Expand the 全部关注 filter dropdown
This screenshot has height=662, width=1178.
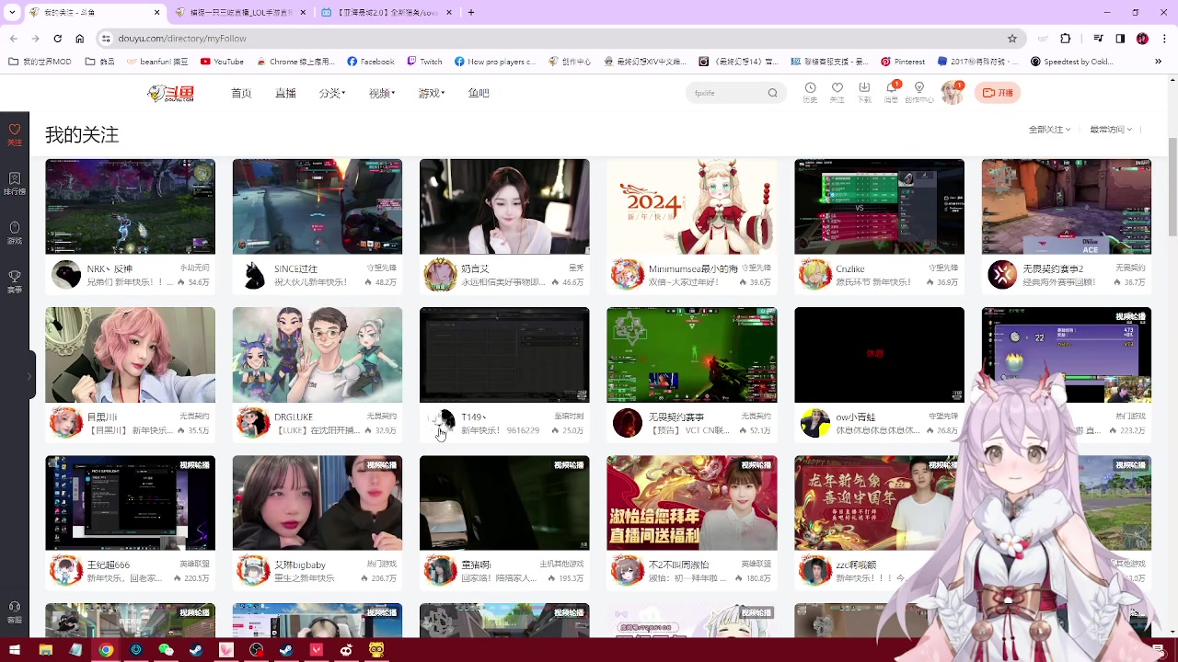1049,130
